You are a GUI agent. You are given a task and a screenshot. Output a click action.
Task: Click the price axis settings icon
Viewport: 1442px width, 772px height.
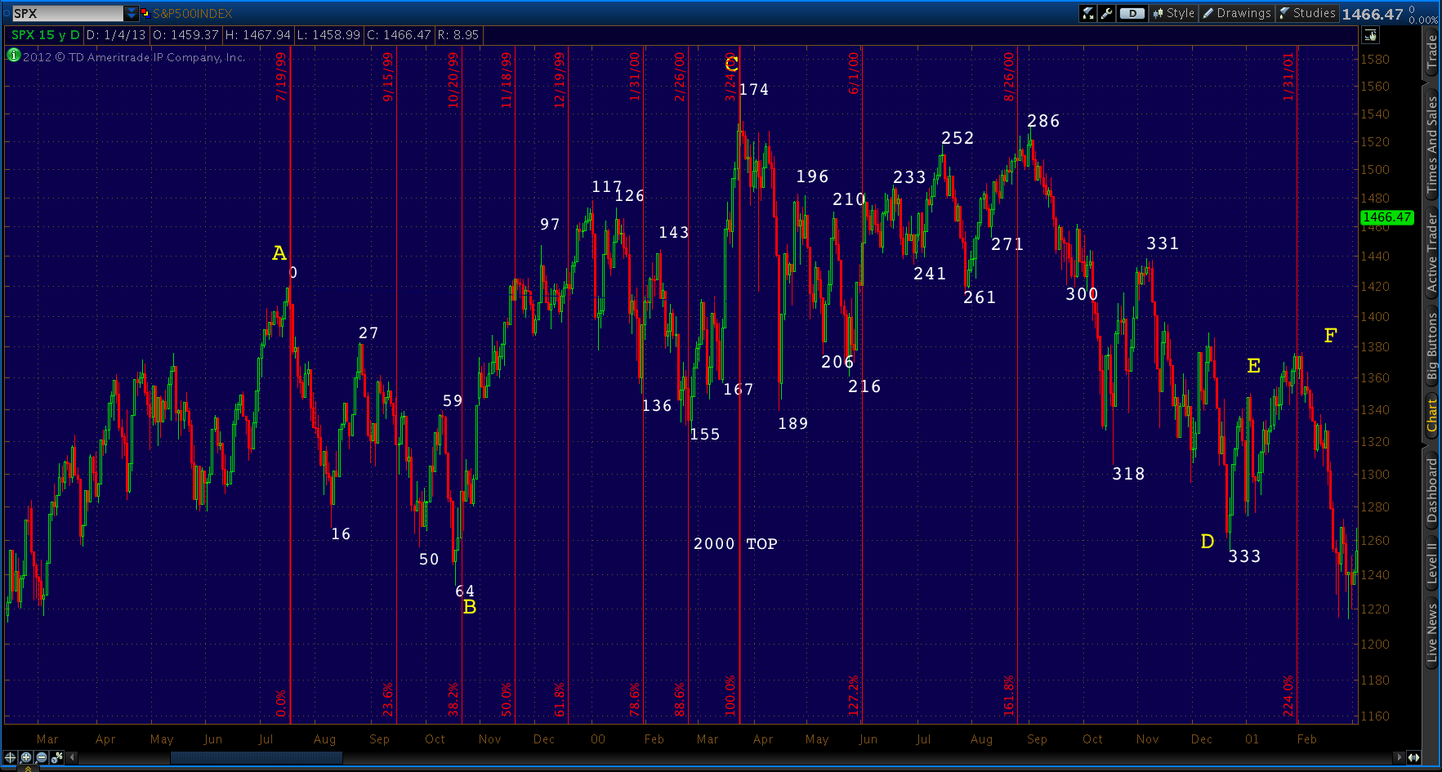pyautogui.click(x=1370, y=35)
